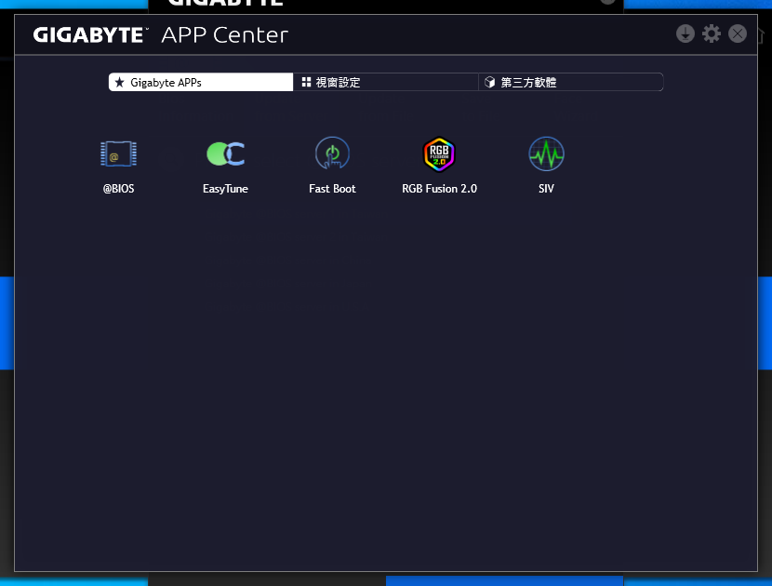
Task: Click the EasyTune text label
Action: pyautogui.click(x=225, y=189)
